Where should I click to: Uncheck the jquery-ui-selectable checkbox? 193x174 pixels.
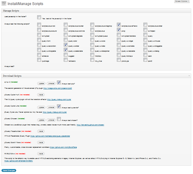[x=66, y=50]
